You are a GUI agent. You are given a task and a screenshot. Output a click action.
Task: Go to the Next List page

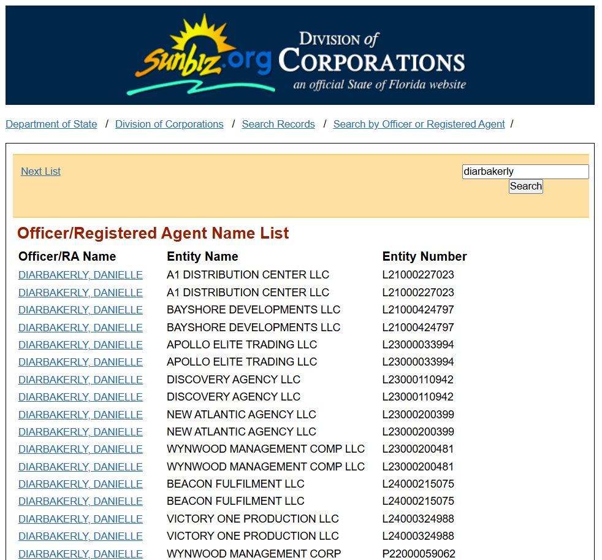(x=40, y=171)
